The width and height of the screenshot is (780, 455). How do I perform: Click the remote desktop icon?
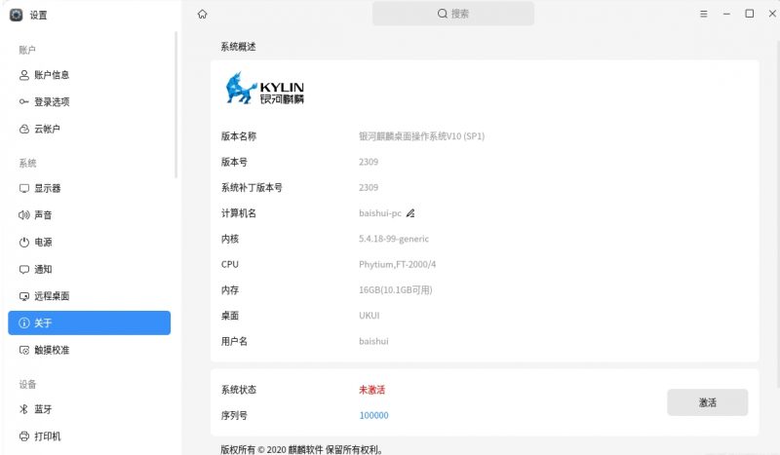(x=23, y=296)
